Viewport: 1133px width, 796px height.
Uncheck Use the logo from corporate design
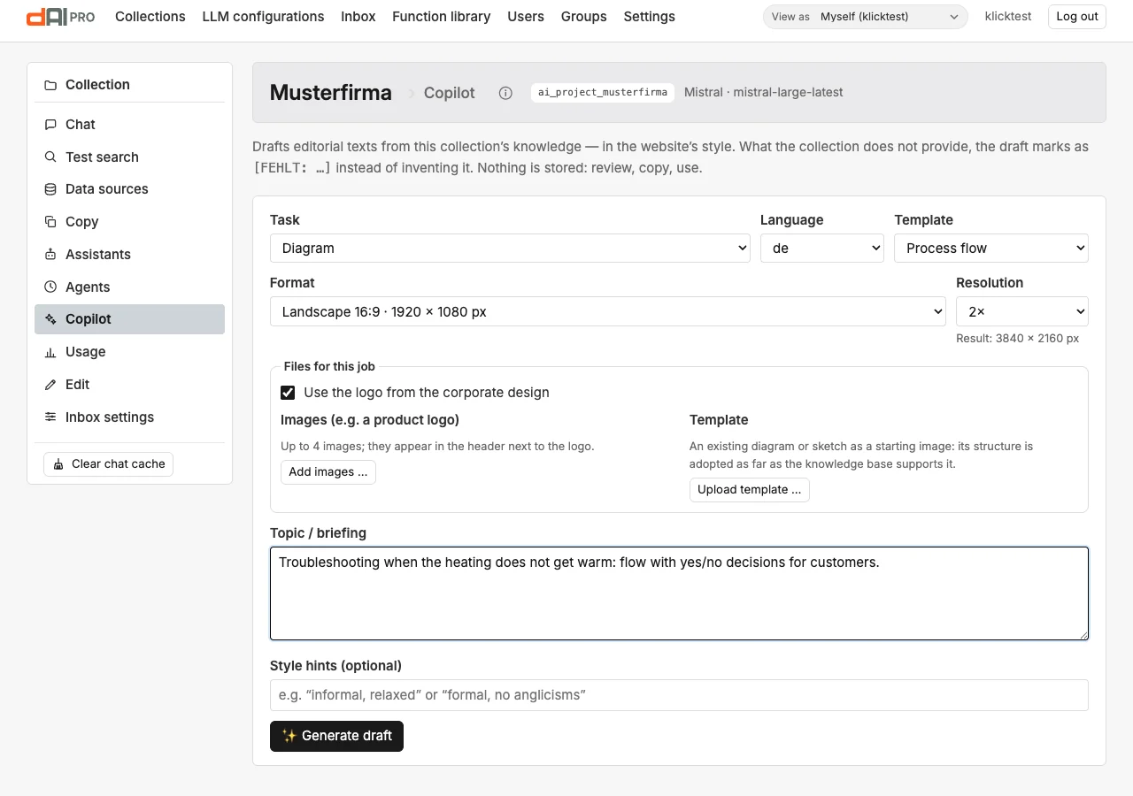(288, 393)
